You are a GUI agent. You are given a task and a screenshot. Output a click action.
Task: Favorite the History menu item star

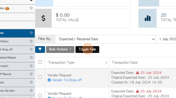[x=31, y=41]
